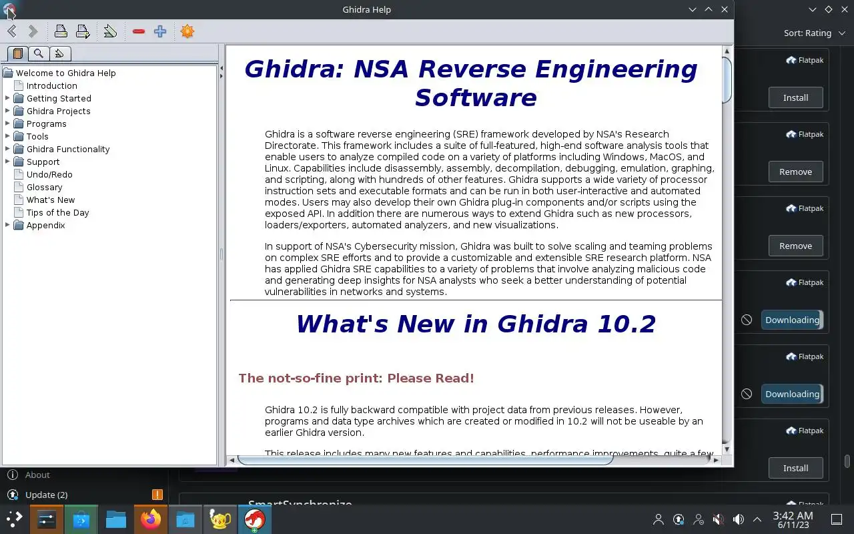Click the orange sun icon in the help toolbar

(187, 31)
